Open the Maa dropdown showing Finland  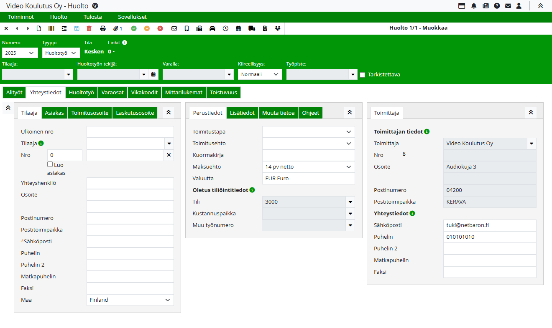pyautogui.click(x=130, y=300)
